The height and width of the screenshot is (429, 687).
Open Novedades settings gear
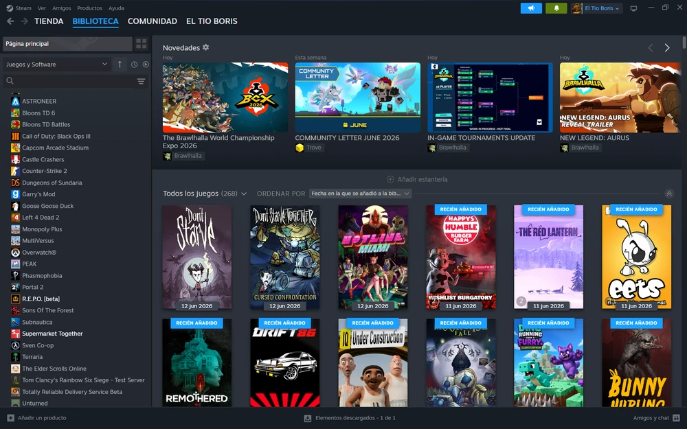pos(205,47)
